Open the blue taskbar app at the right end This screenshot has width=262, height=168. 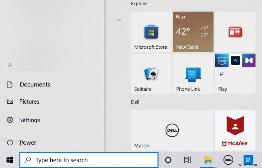(248, 160)
